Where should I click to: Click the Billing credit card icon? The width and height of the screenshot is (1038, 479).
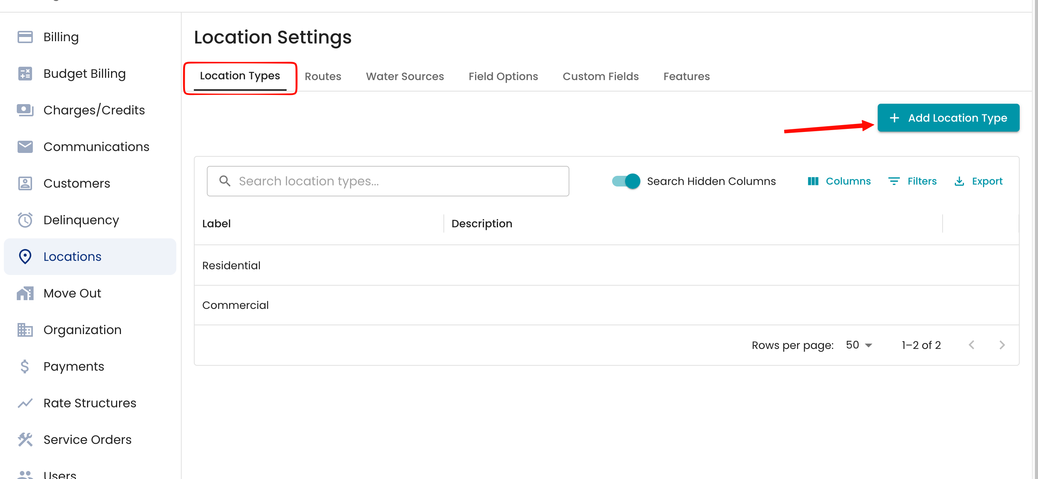(x=25, y=37)
